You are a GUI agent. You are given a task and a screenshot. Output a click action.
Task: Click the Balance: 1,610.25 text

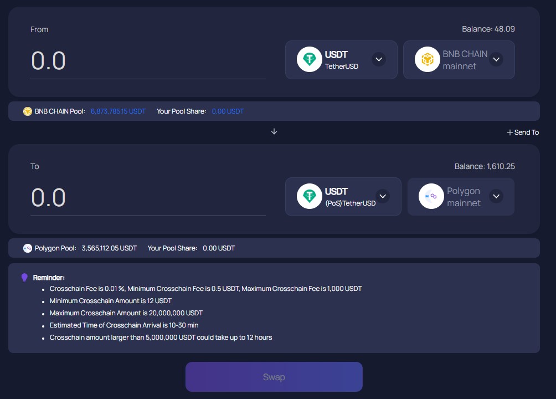485,166
